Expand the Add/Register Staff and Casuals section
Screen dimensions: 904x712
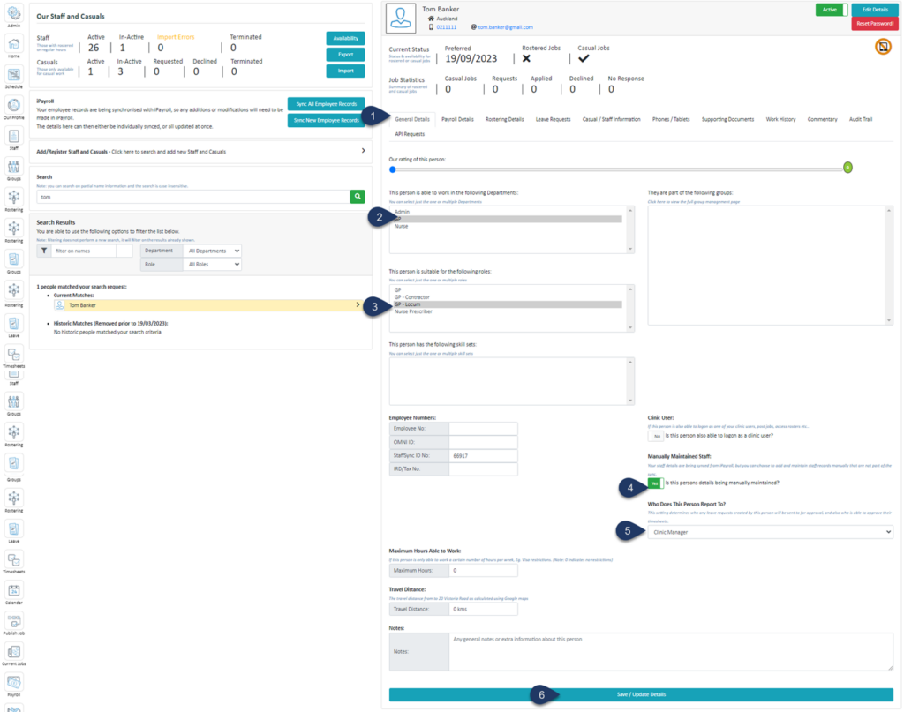click(200, 152)
